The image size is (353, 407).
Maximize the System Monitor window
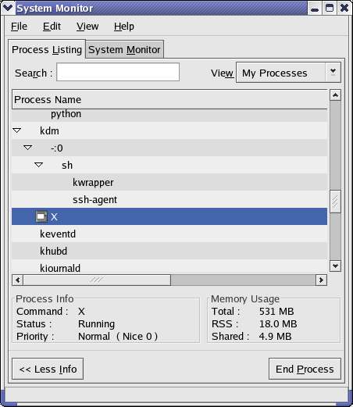click(330, 9)
